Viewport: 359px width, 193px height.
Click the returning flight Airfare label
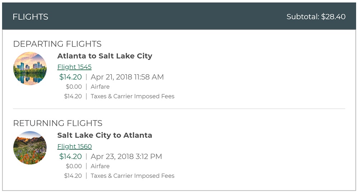pos(100,166)
